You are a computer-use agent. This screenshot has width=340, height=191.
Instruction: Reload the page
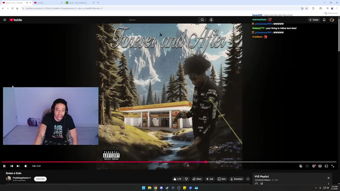coord(12,8)
